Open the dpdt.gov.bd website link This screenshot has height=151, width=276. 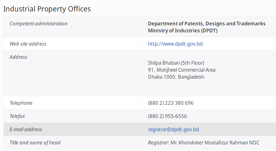tap(175, 44)
